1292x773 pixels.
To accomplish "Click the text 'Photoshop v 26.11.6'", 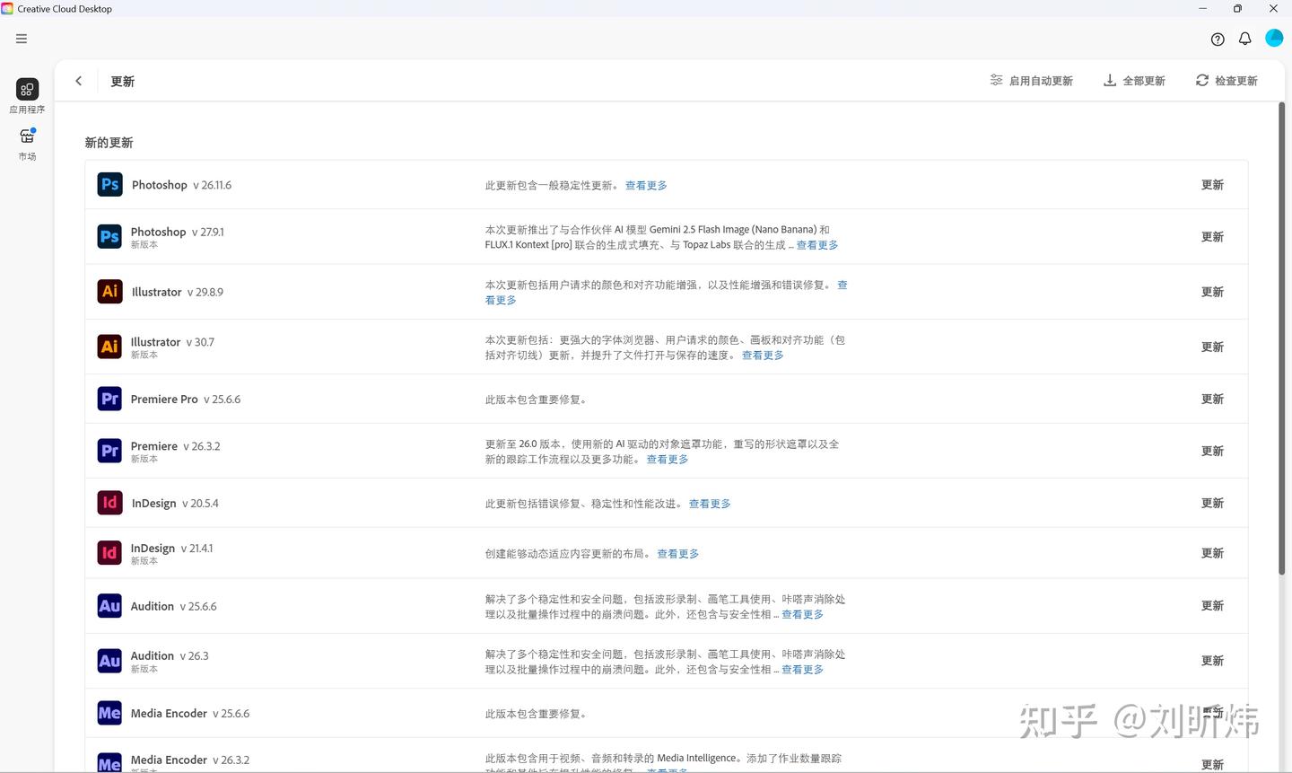I will tap(181, 185).
